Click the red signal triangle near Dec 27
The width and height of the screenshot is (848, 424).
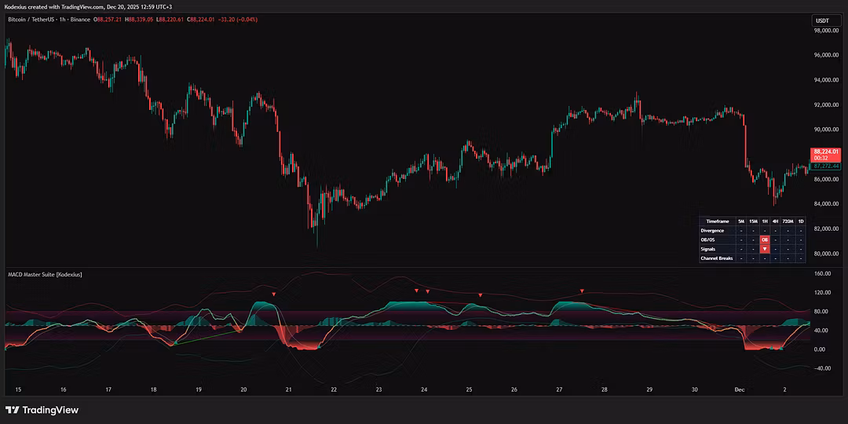click(x=582, y=291)
